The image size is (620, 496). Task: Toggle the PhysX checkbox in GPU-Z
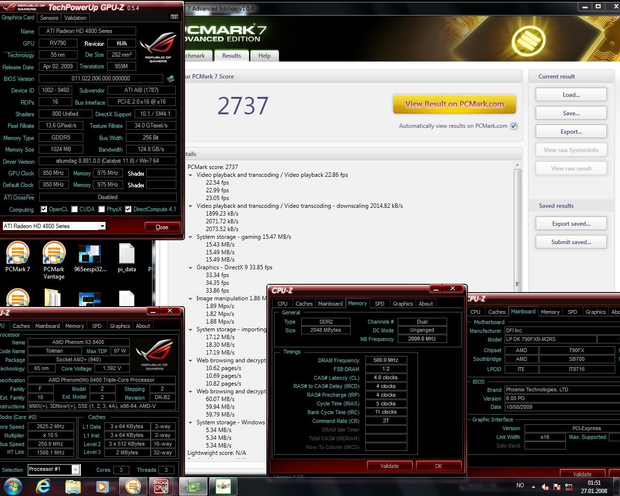[x=102, y=209]
